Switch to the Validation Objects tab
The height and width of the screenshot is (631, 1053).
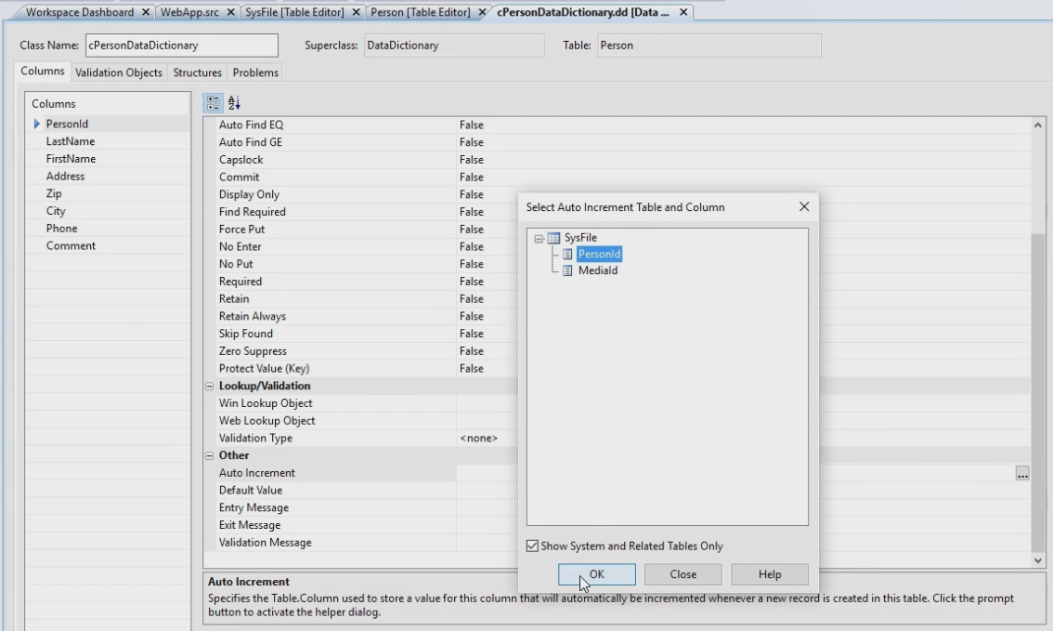pos(119,72)
